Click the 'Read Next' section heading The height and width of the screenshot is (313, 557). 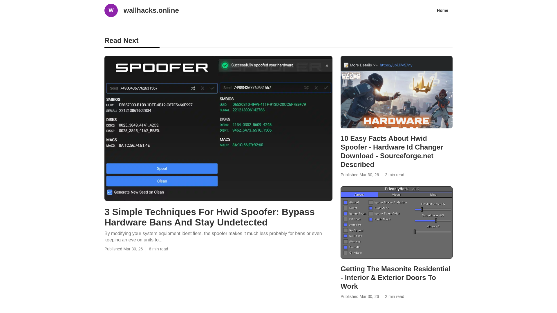[x=121, y=41]
